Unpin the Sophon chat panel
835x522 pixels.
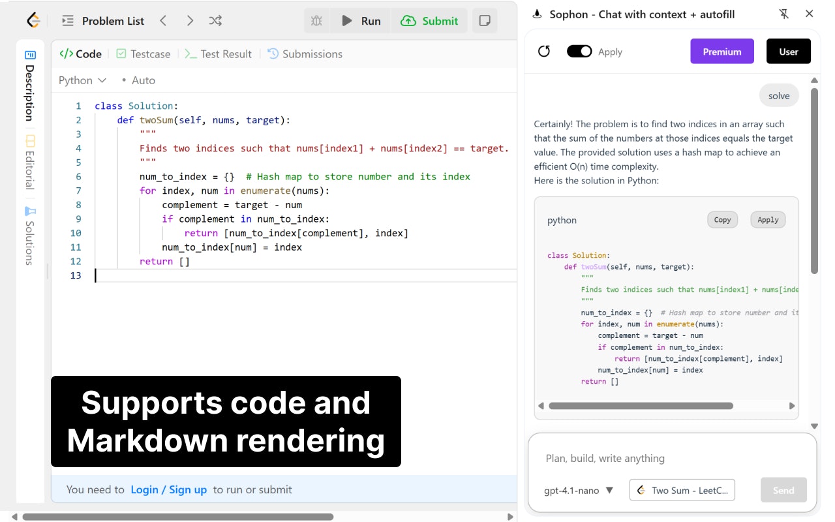pos(783,14)
